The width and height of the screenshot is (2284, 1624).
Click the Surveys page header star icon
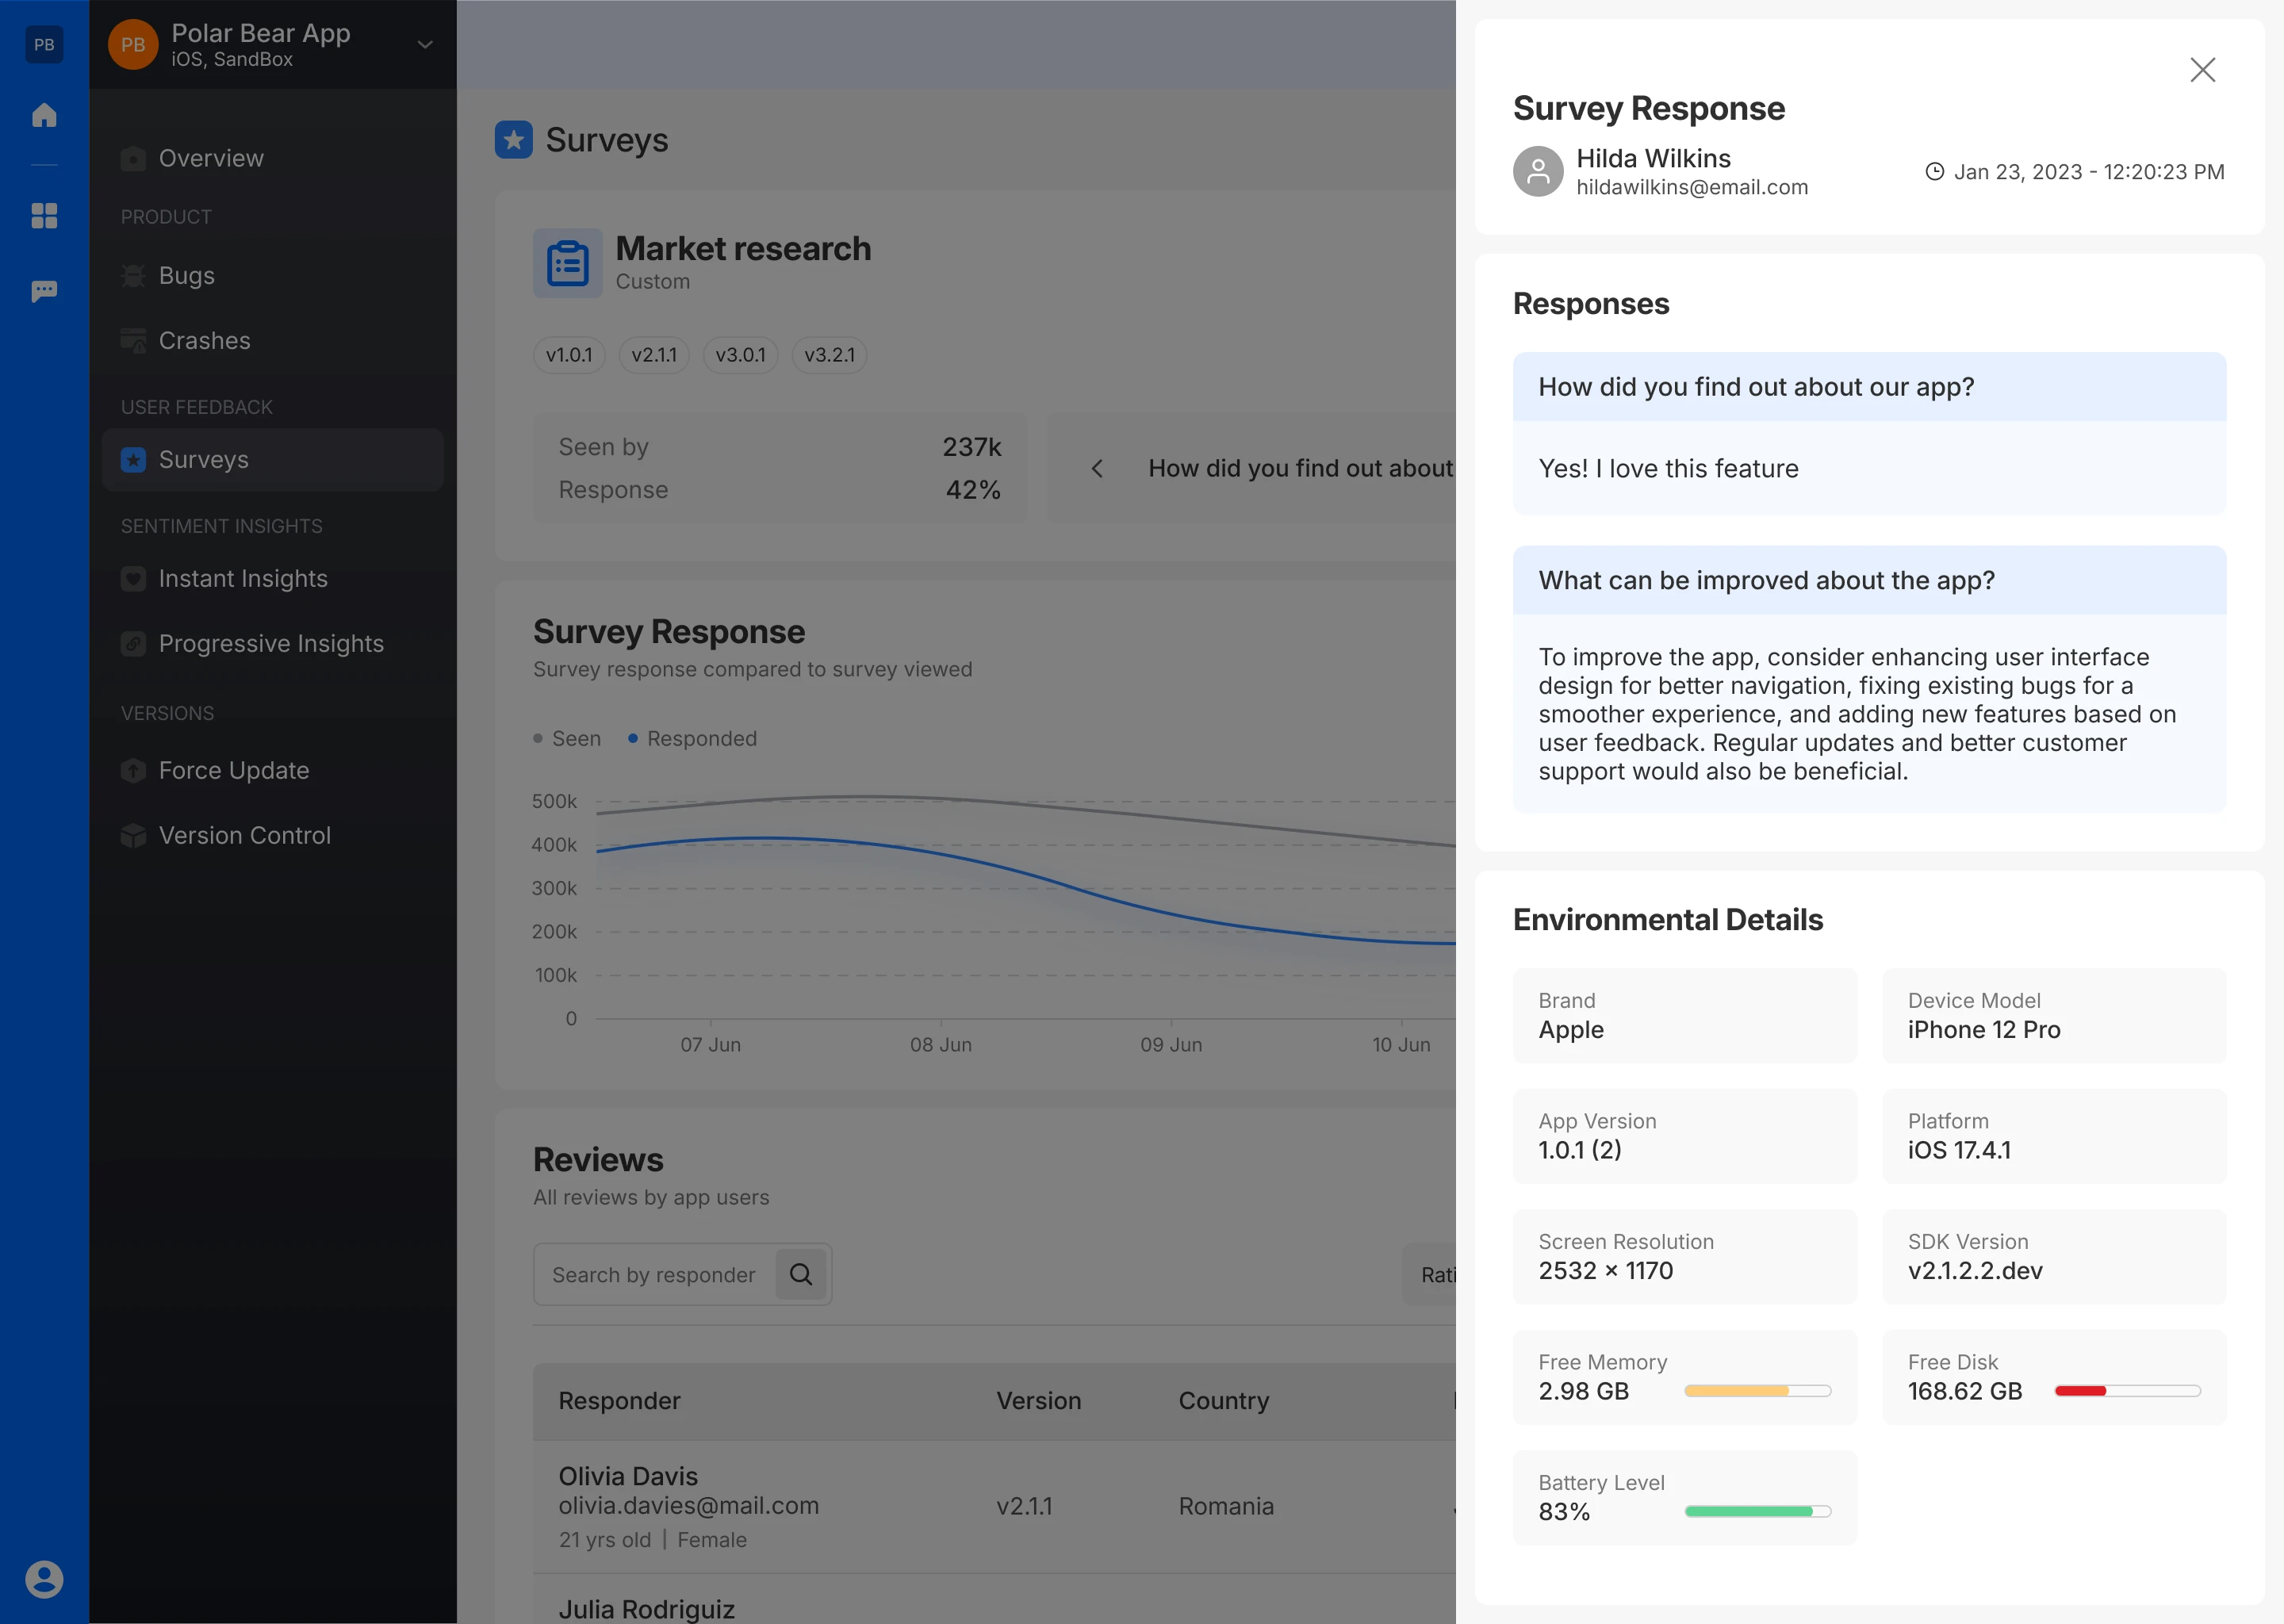(514, 140)
